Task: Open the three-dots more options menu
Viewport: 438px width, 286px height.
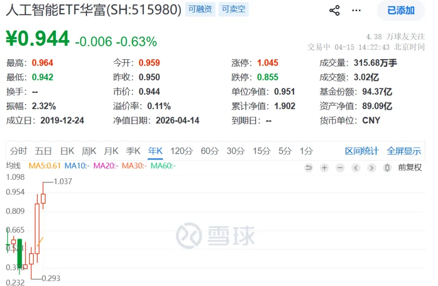Action: [x=356, y=10]
